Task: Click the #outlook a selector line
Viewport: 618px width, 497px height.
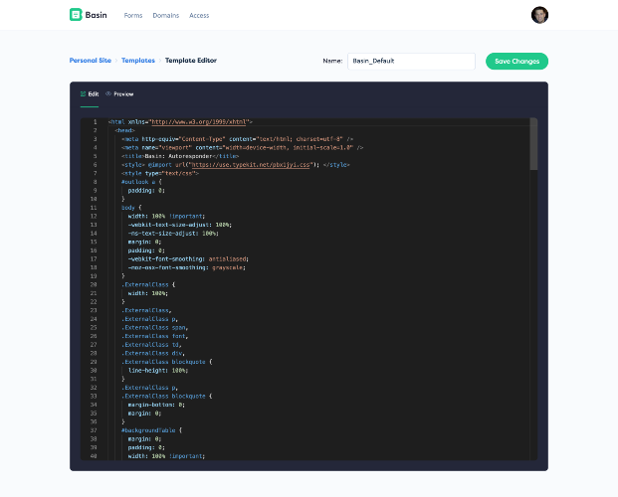Action: (141, 182)
